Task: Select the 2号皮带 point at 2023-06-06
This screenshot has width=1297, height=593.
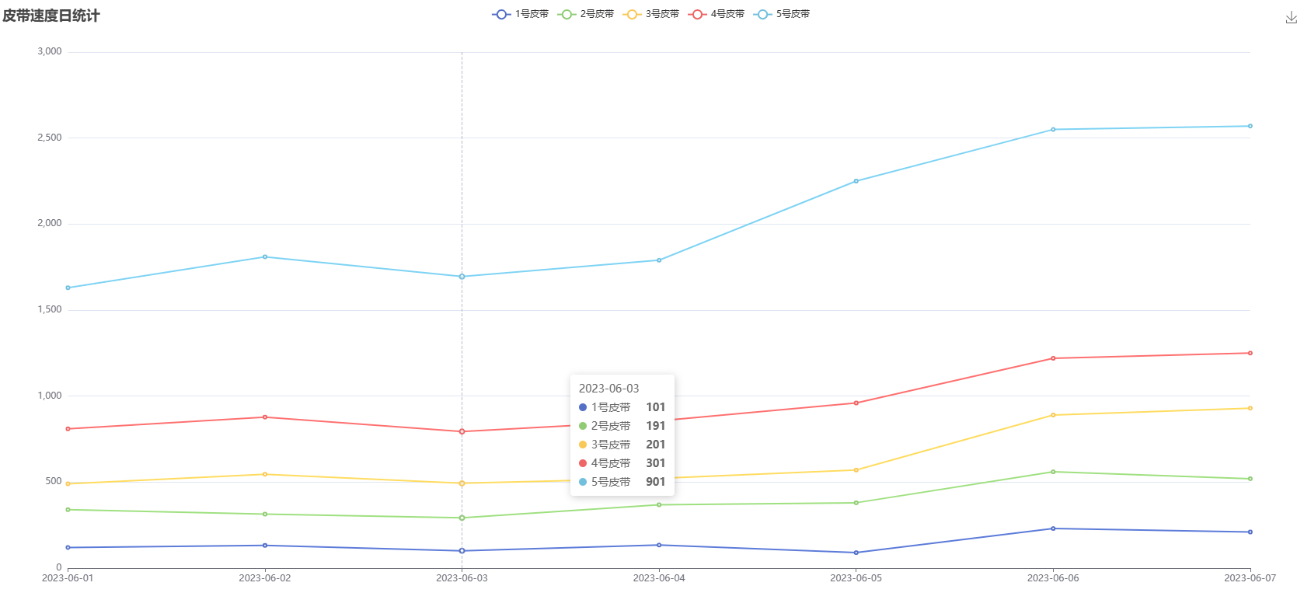Action: (1053, 472)
